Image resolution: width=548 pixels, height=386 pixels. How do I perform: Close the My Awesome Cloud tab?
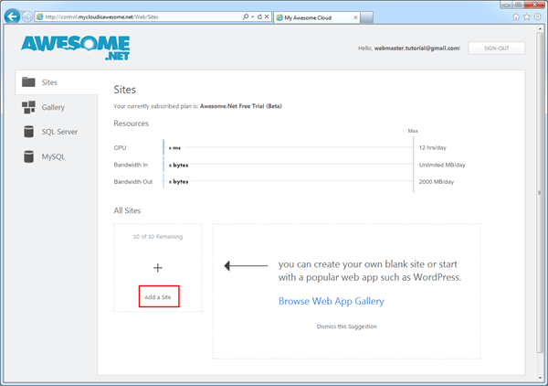pyautogui.click(x=355, y=17)
